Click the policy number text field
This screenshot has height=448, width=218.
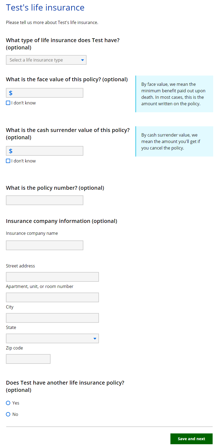coord(45,200)
